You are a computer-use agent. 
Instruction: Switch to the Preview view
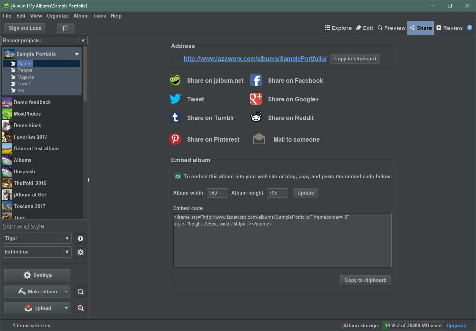coord(391,28)
